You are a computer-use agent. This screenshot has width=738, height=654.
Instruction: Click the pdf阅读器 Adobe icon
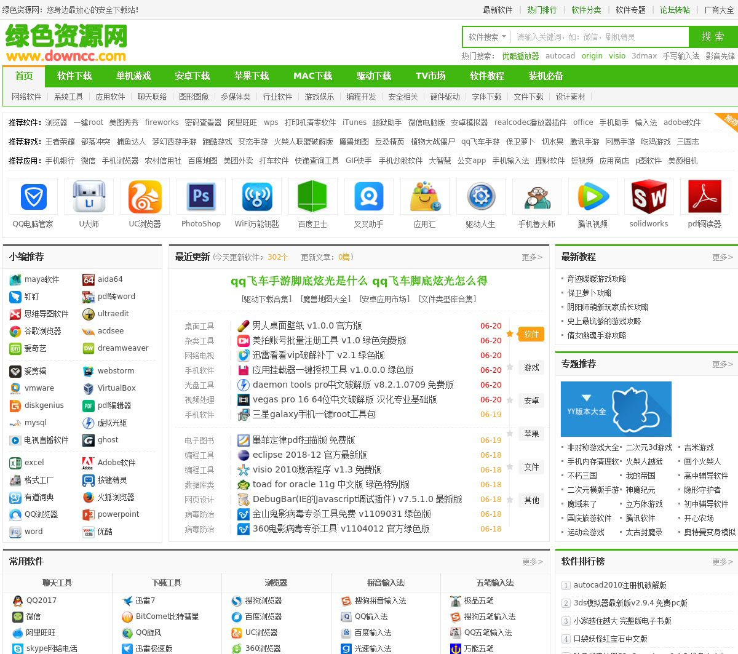point(705,197)
